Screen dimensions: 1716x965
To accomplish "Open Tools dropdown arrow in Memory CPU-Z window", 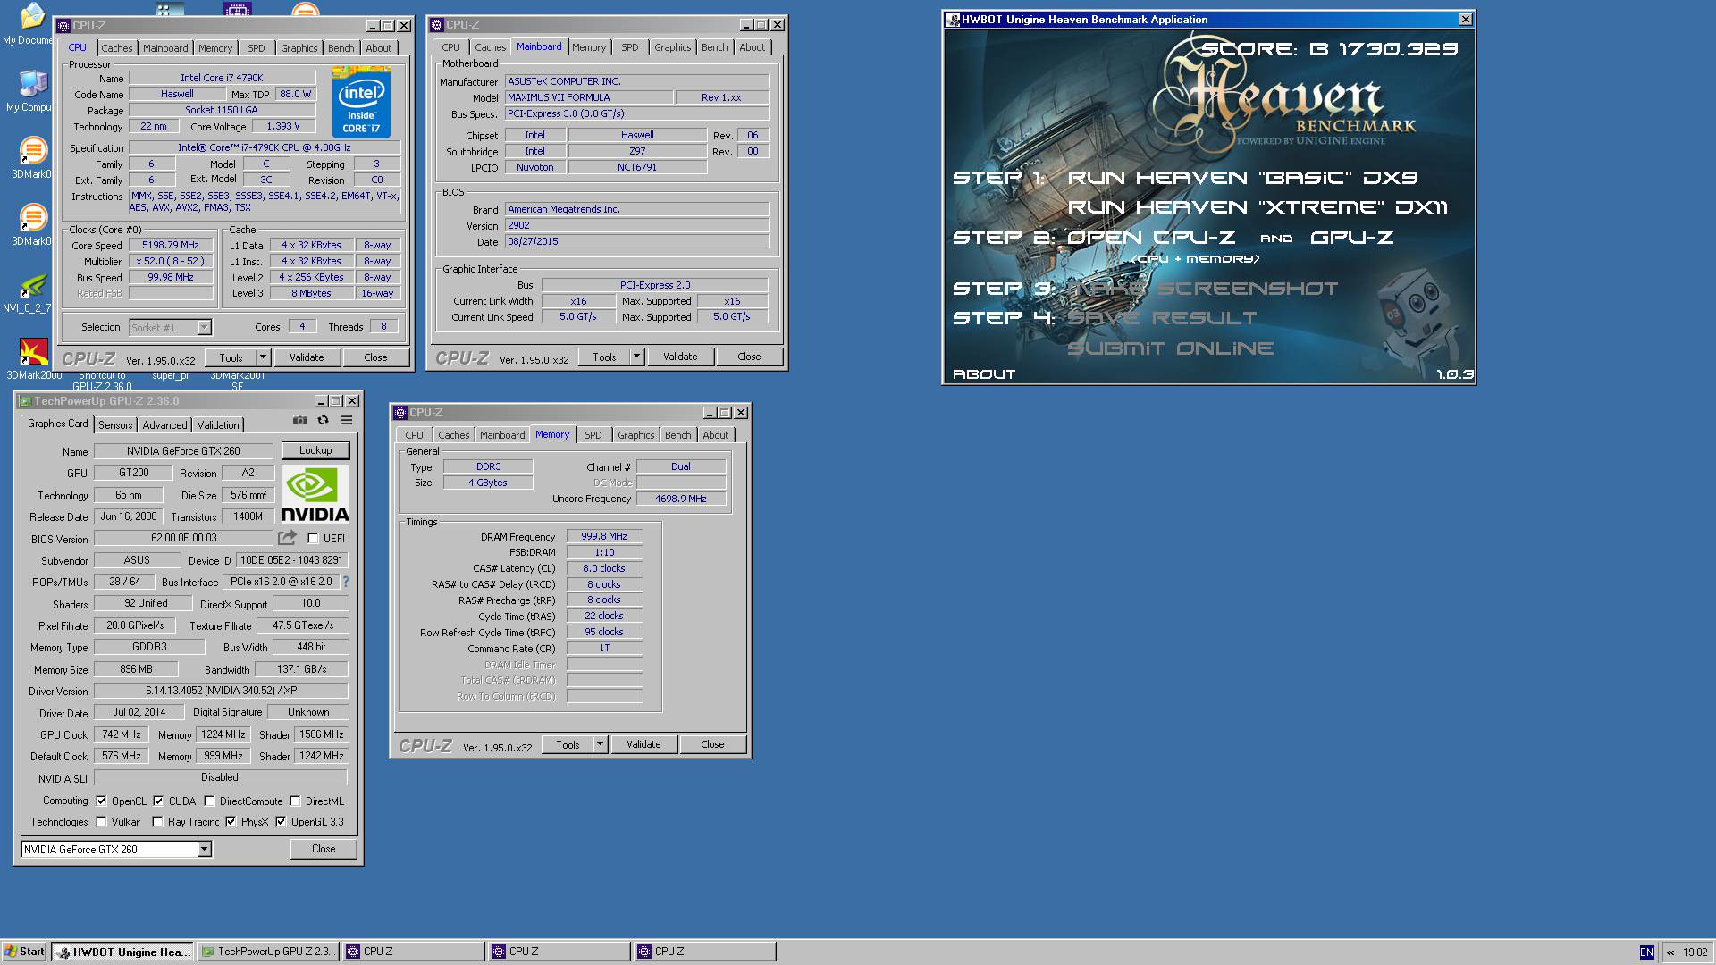I will pos(600,744).
